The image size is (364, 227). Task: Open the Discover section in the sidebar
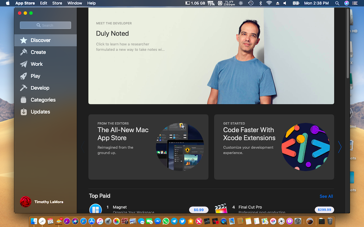click(x=45, y=40)
